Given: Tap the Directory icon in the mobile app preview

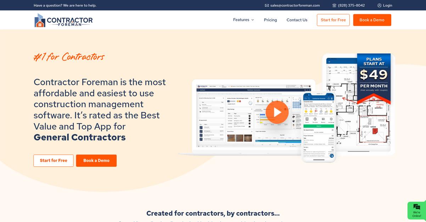Looking at the screenshot, I should pyautogui.click(x=323, y=119).
